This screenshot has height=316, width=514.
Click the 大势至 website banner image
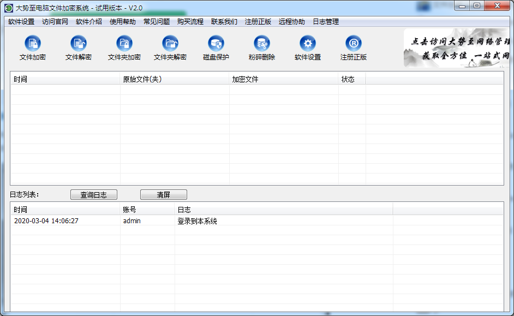pyautogui.click(x=457, y=48)
